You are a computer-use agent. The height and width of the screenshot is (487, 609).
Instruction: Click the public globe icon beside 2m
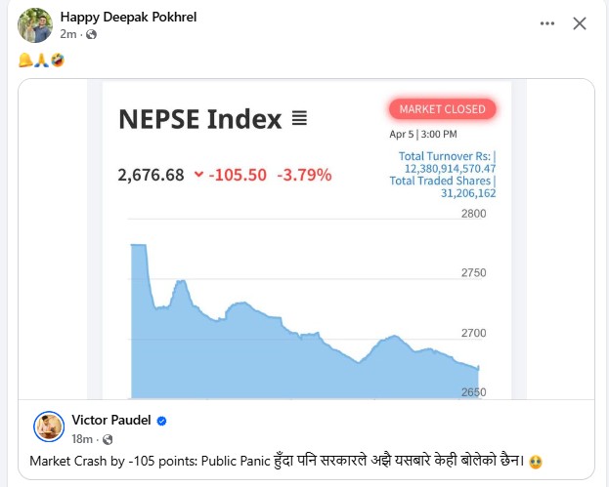click(92, 35)
